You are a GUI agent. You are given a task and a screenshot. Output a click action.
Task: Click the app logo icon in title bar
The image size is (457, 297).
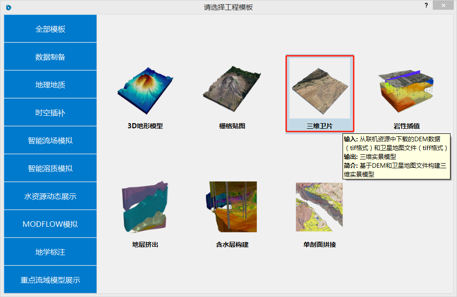(8, 7)
